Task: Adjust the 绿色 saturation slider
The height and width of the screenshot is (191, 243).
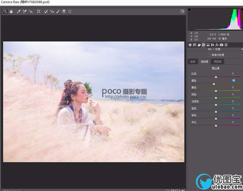Action: click(x=216, y=98)
